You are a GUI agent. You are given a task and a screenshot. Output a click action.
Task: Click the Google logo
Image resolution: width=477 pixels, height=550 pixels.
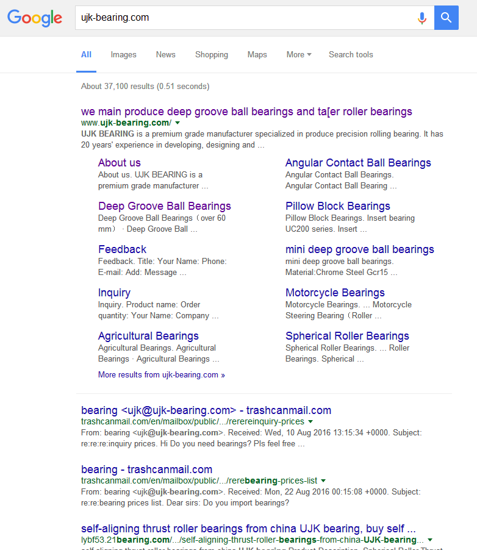(35, 18)
